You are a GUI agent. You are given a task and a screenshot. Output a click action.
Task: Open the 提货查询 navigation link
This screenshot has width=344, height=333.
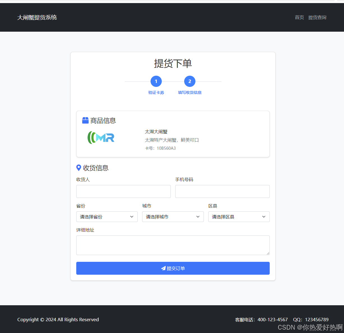click(x=317, y=17)
